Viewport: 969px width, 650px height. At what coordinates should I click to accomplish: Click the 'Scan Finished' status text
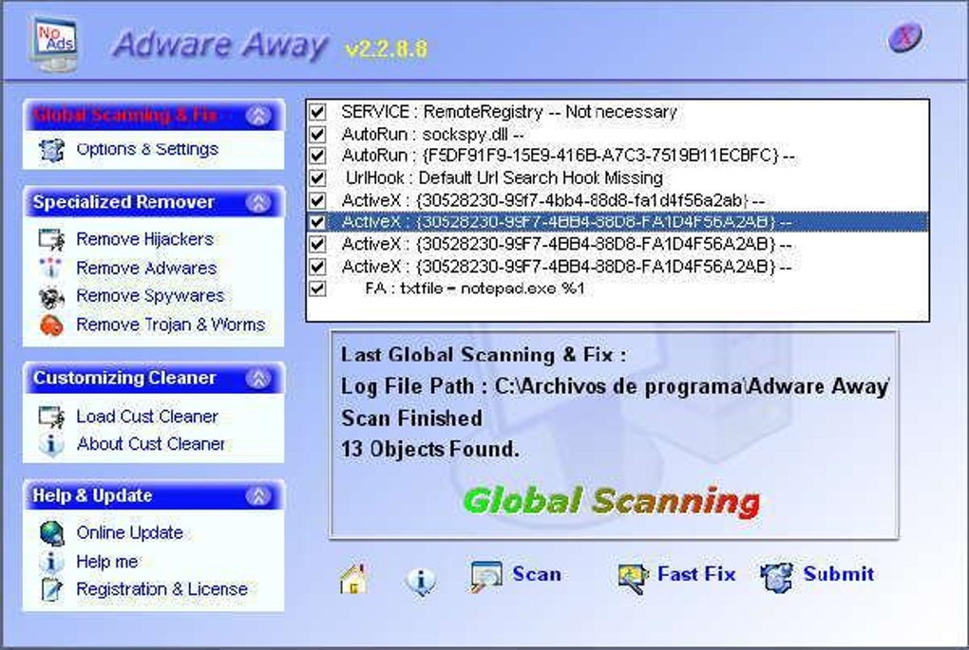coord(411,418)
